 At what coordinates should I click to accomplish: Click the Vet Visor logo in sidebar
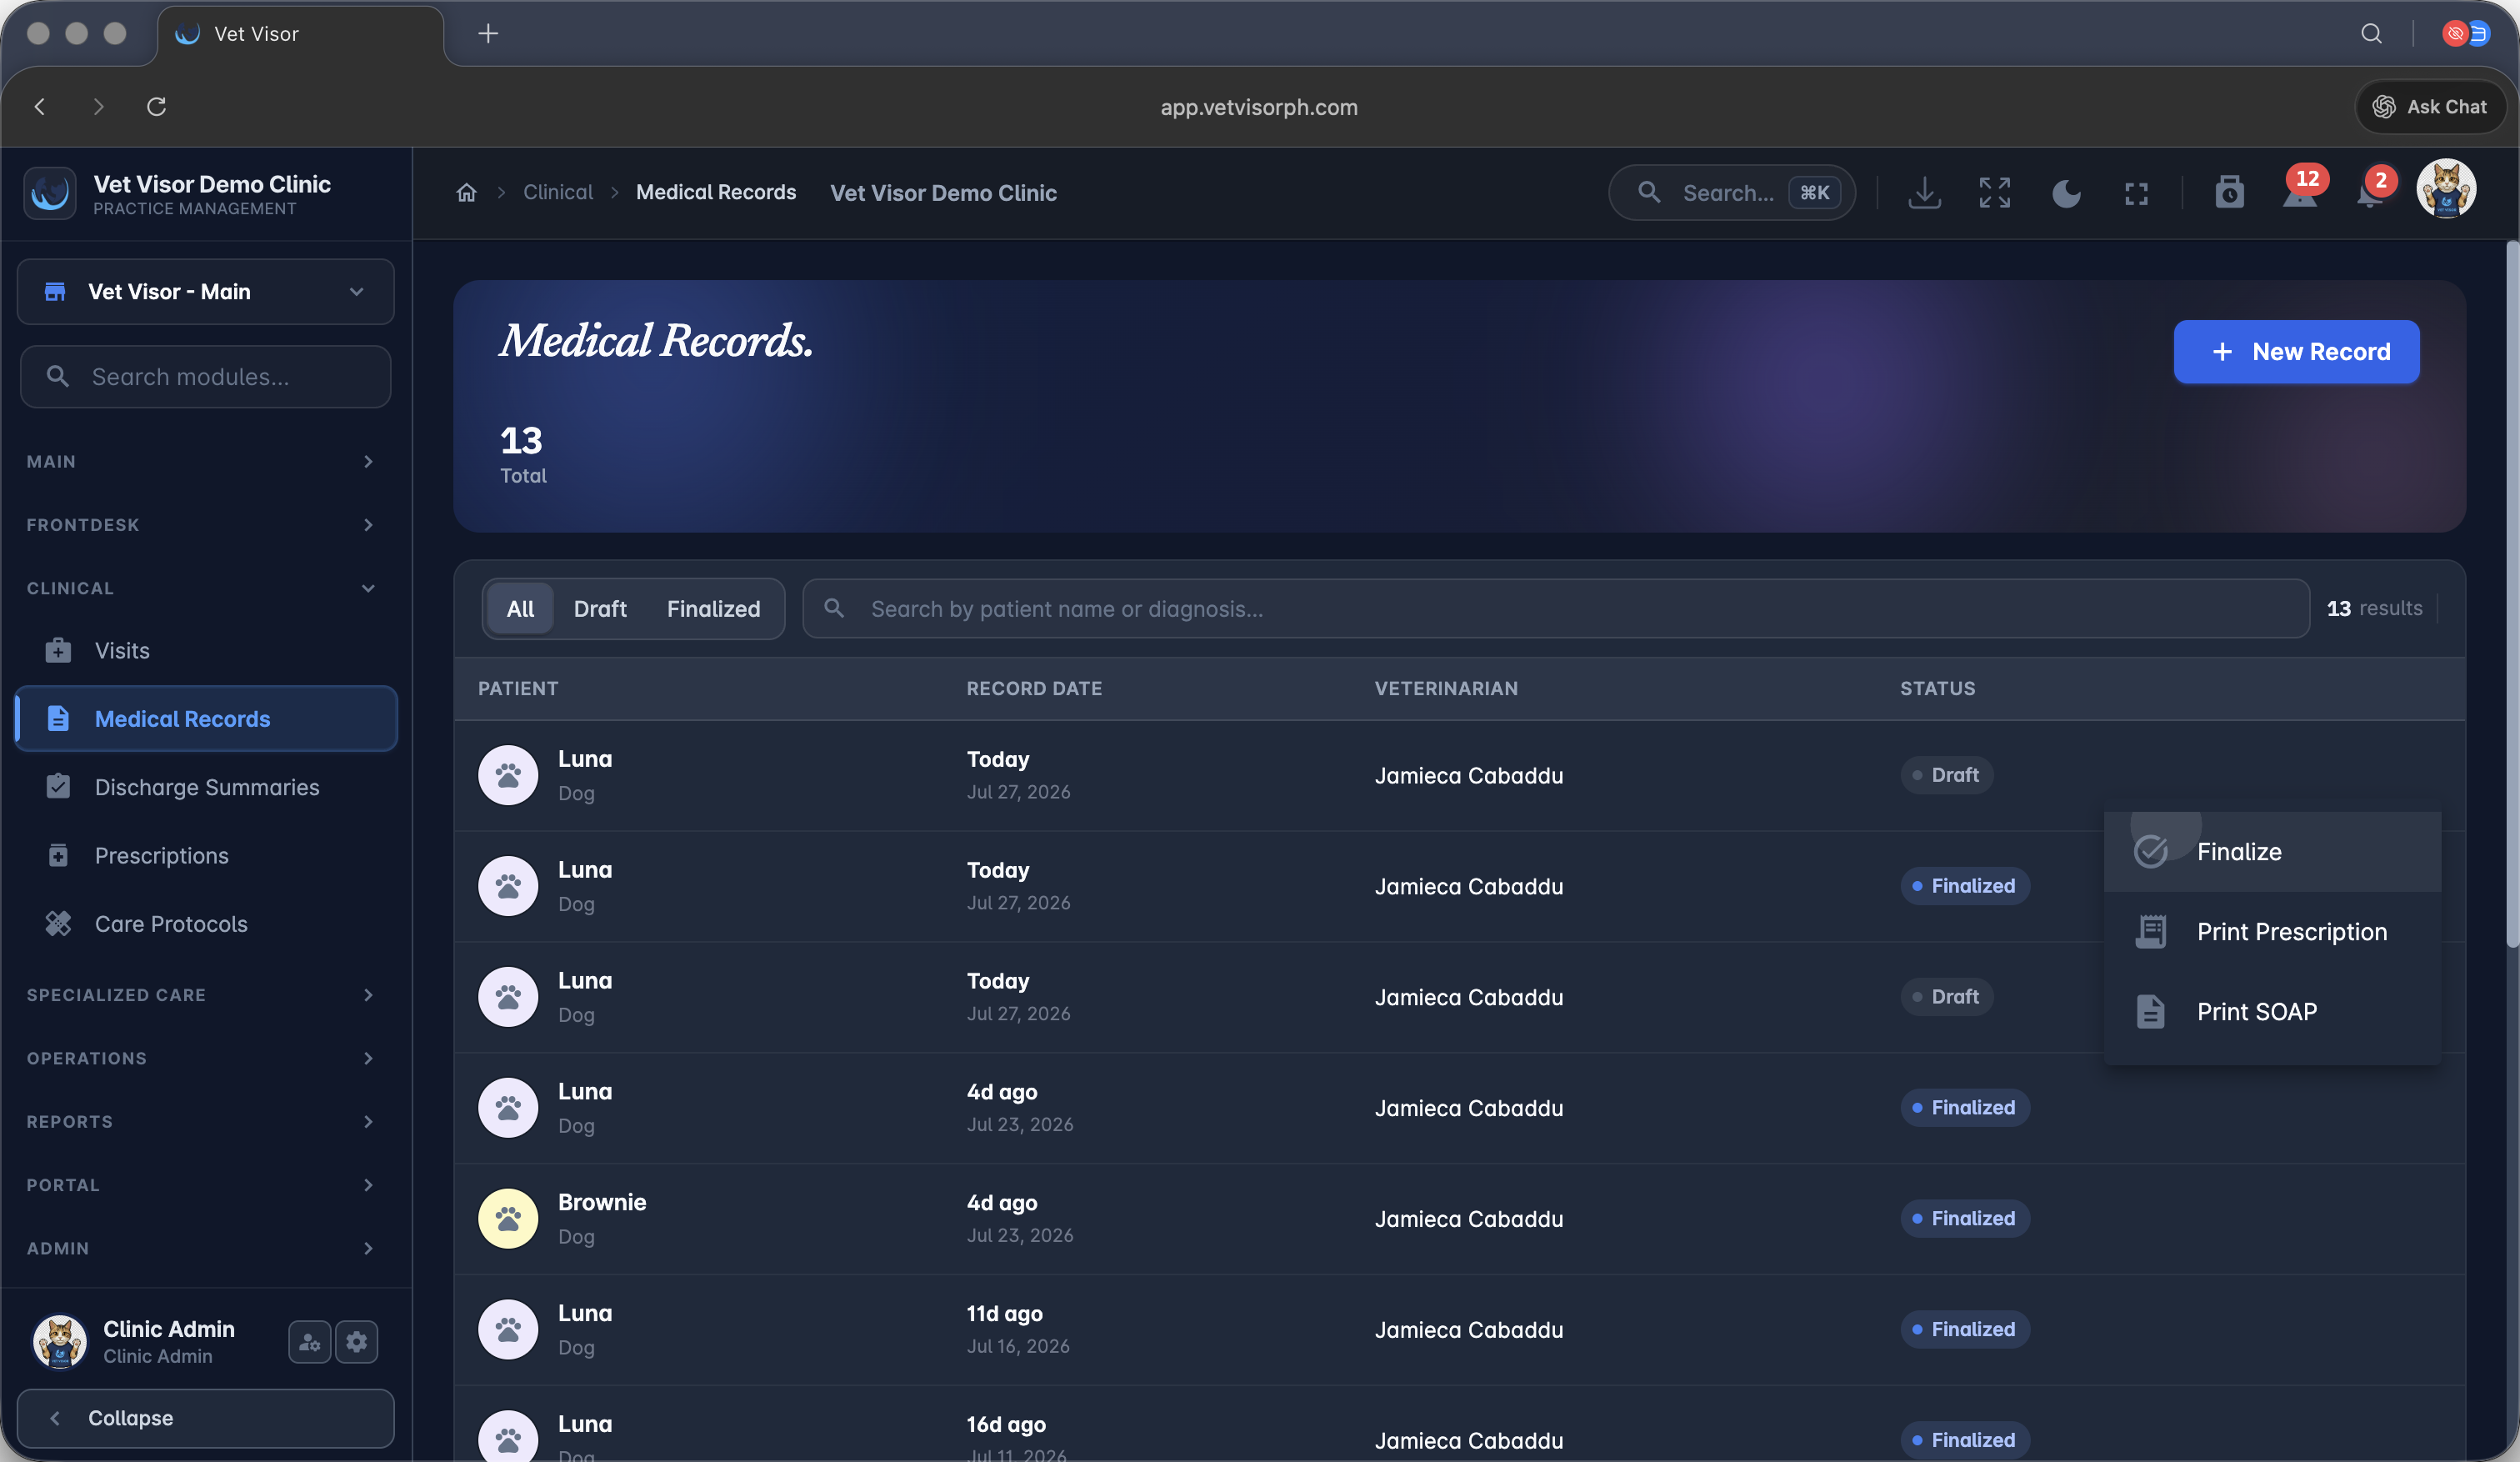tap(50, 193)
